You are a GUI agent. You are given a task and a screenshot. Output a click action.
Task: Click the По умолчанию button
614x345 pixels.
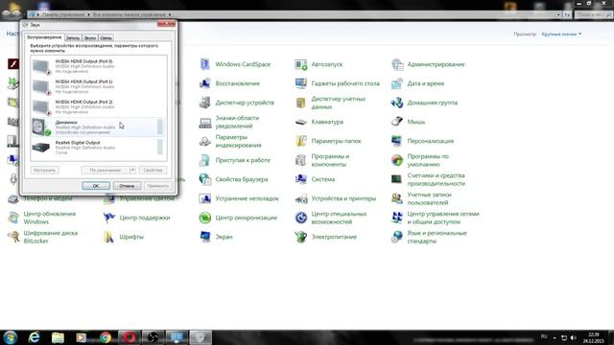click(106, 171)
